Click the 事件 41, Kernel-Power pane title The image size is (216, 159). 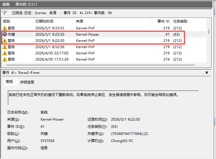pyautogui.click(x=21, y=73)
